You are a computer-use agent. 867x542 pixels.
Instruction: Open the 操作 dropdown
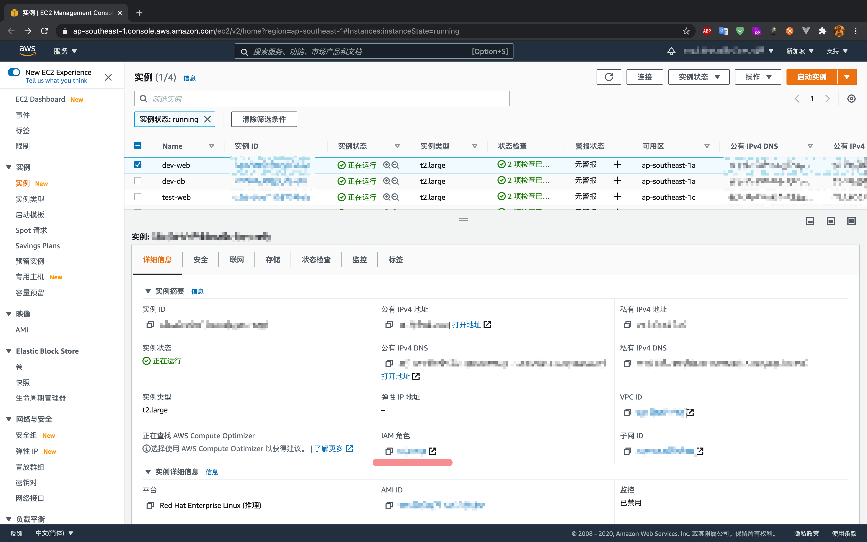click(x=757, y=77)
